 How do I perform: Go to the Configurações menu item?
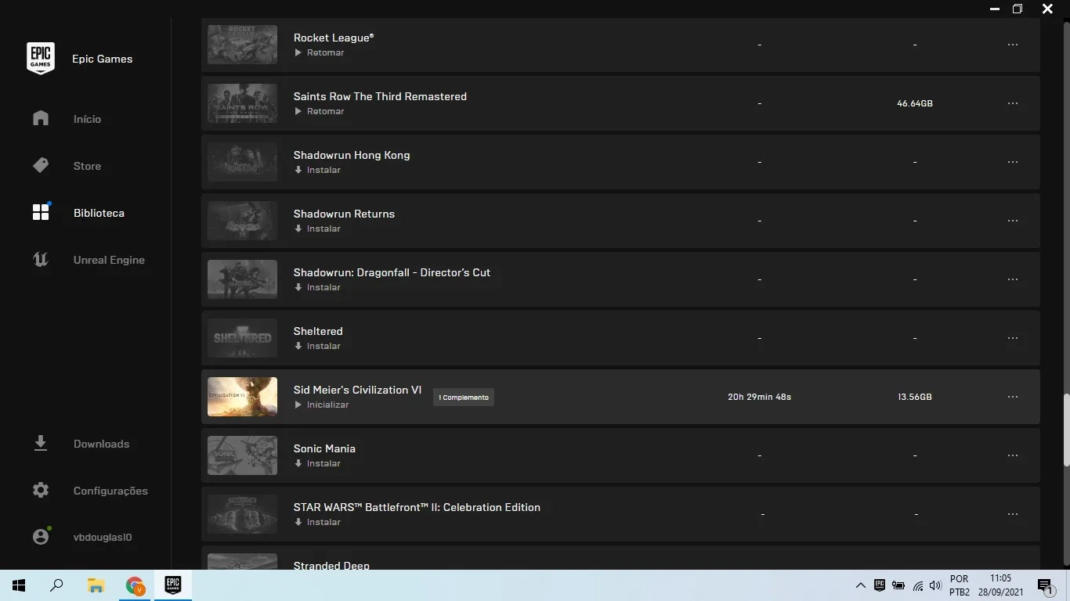click(110, 491)
